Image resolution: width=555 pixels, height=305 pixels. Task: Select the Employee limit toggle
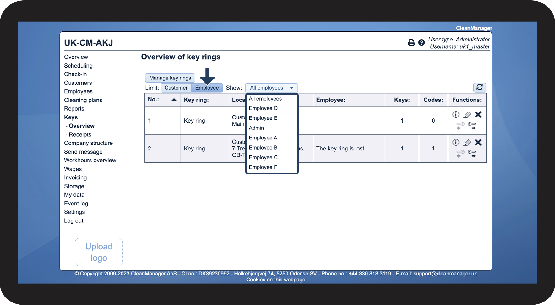(207, 88)
